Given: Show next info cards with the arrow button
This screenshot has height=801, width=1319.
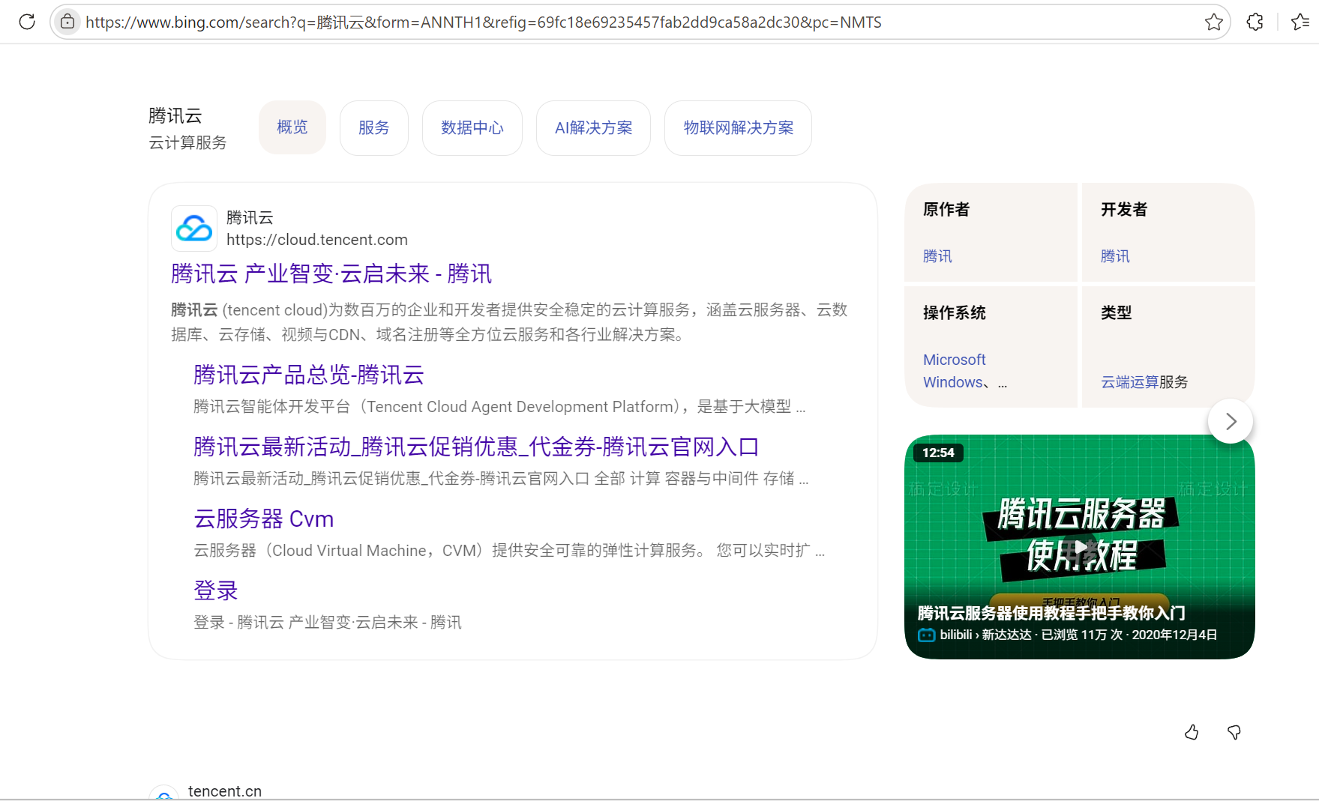Looking at the screenshot, I should tap(1231, 422).
